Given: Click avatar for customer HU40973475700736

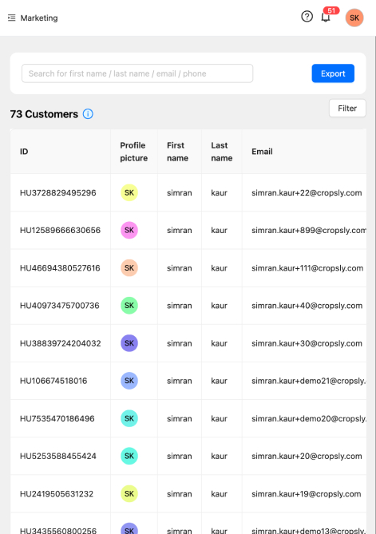Looking at the screenshot, I should [129, 306].
